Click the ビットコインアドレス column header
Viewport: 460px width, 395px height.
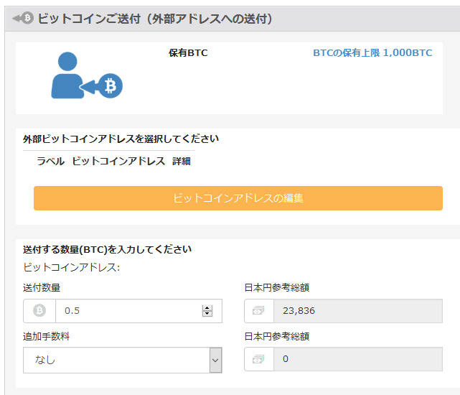coord(118,161)
